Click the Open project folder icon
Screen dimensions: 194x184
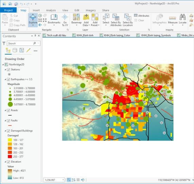coord(10,4)
